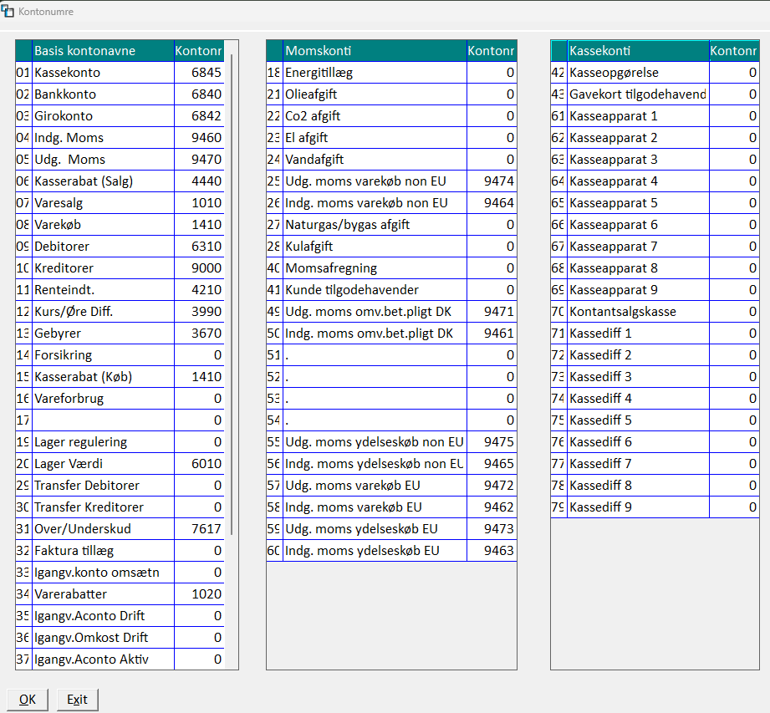Edit Girokonto account number 6842
Image resolution: width=770 pixels, height=713 pixels.
click(x=199, y=116)
